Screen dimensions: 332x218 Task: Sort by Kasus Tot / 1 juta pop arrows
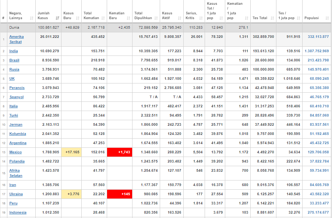[x=221, y=18]
